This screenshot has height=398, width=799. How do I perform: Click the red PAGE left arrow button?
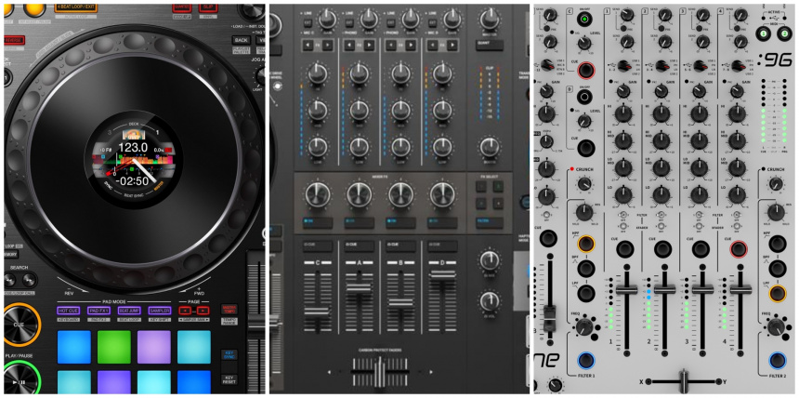(x=187, y=311)
